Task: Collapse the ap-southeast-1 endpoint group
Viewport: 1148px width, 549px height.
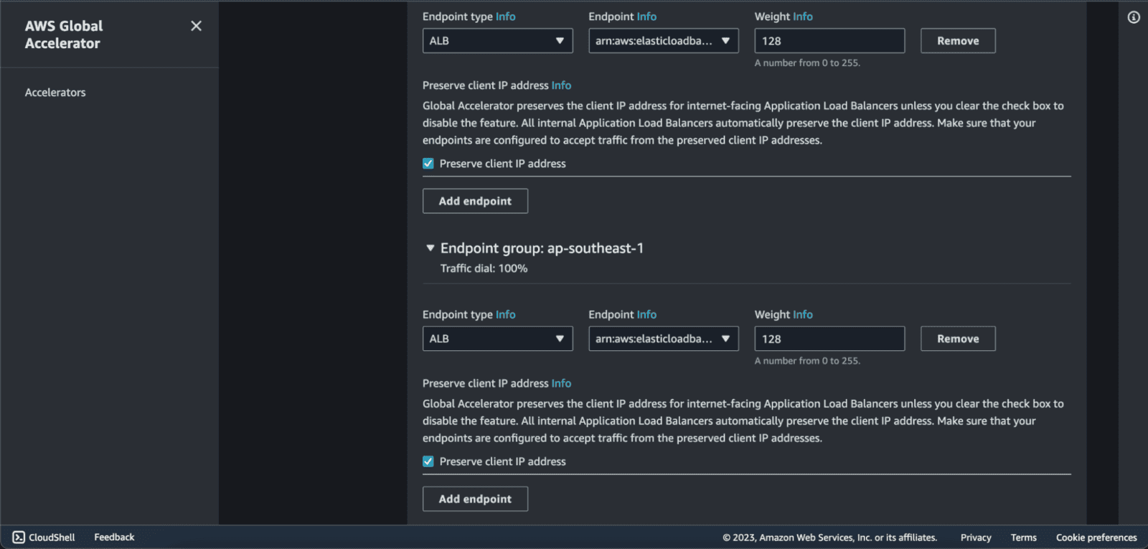Action: [430, 248]
